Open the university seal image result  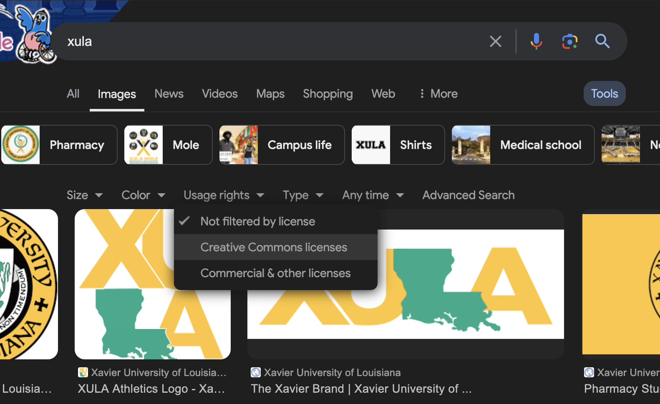click(x=29, y=284)
